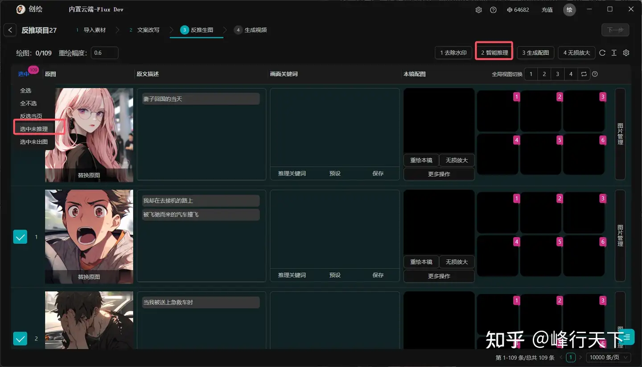Choose 全选 from the selection menu
The width and height of the screenshot is (642, 367).
(26, 91)
